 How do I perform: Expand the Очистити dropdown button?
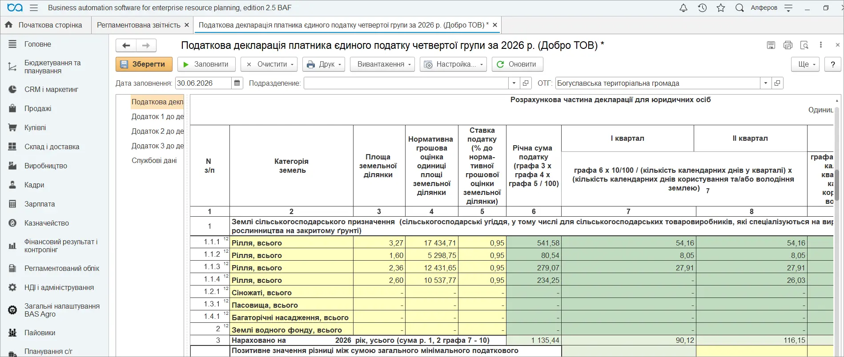(x=292, y=64)
